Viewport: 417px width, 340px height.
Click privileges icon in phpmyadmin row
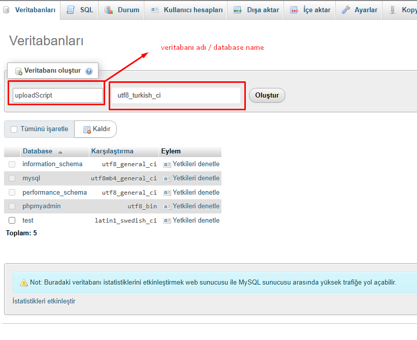pos(167,207)
